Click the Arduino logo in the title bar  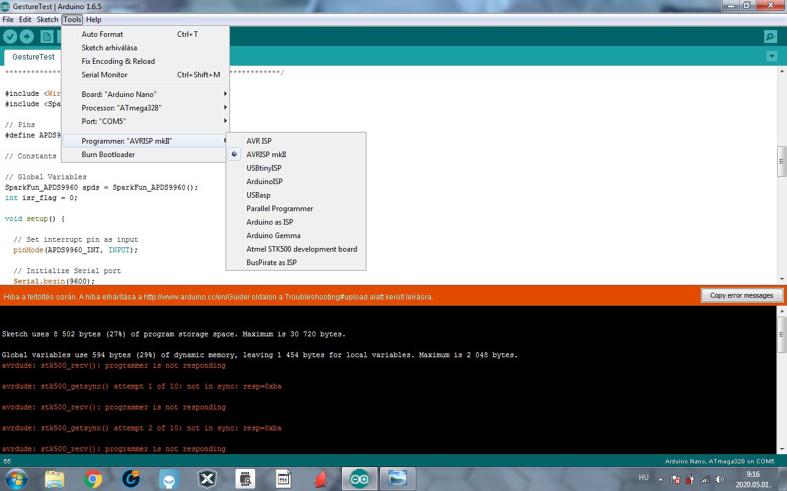[x=6, y=6]
